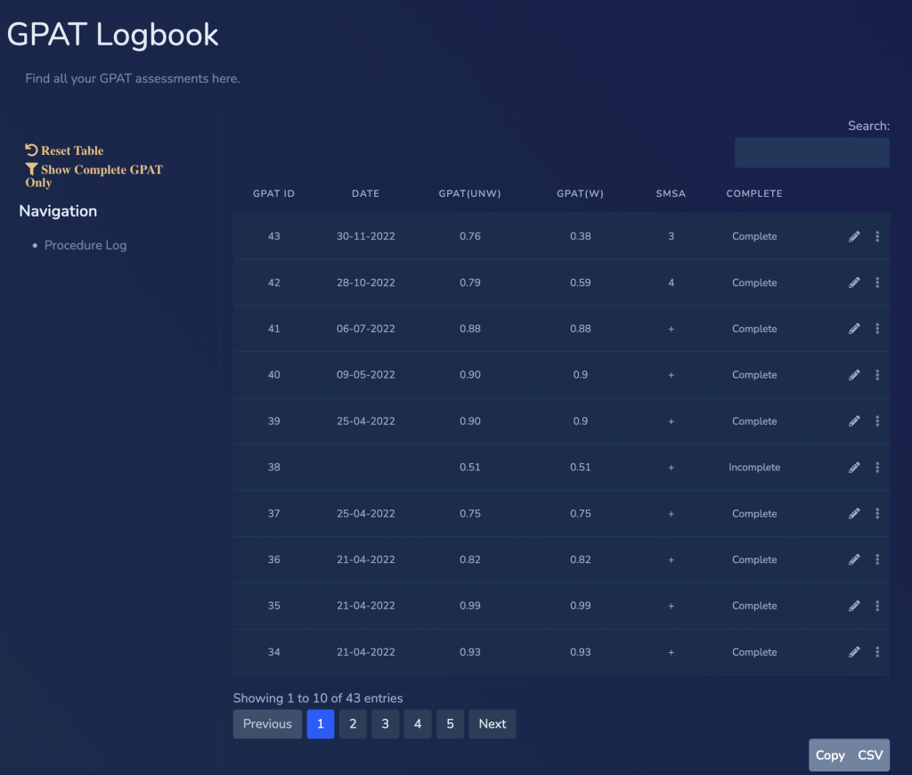The height and width of the screenshot is (775, 912).
Task: Click the date 09-05-2022 cell
Action: (x=366, y=375)
